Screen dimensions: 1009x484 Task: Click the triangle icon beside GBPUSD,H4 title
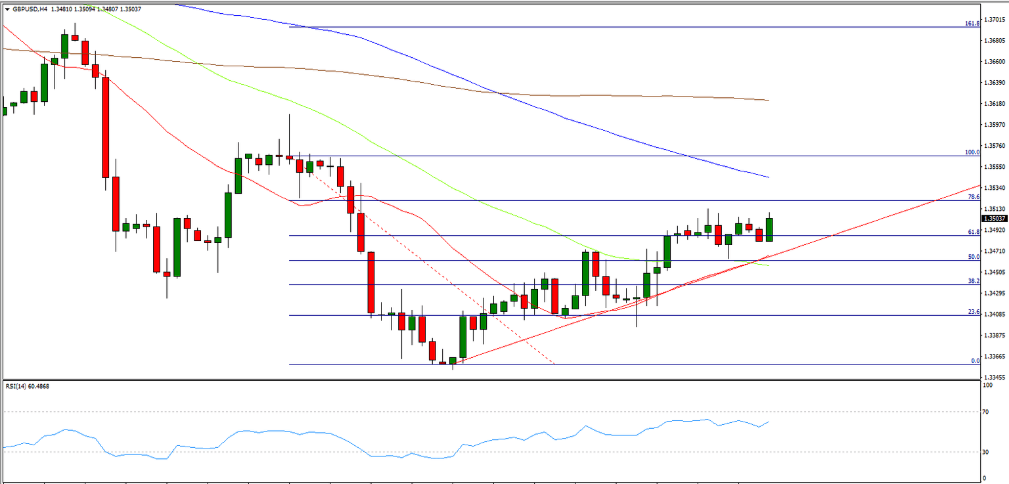tap(6, 9)
